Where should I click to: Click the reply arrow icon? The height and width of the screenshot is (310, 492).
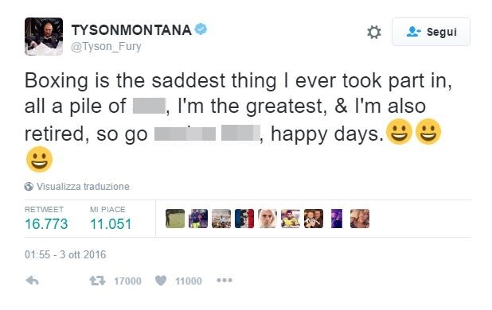(x=32, y=281)
